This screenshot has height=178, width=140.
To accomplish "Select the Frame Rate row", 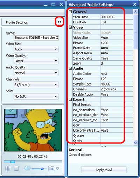I will pos(103,48).
